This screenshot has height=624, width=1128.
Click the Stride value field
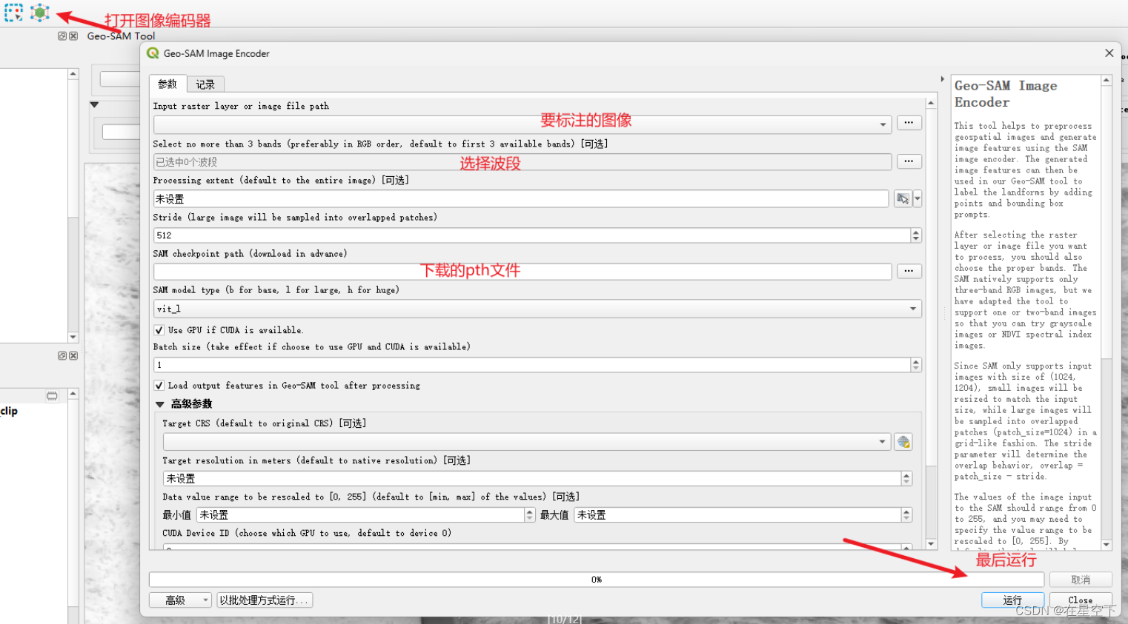[x=531, y=235]
